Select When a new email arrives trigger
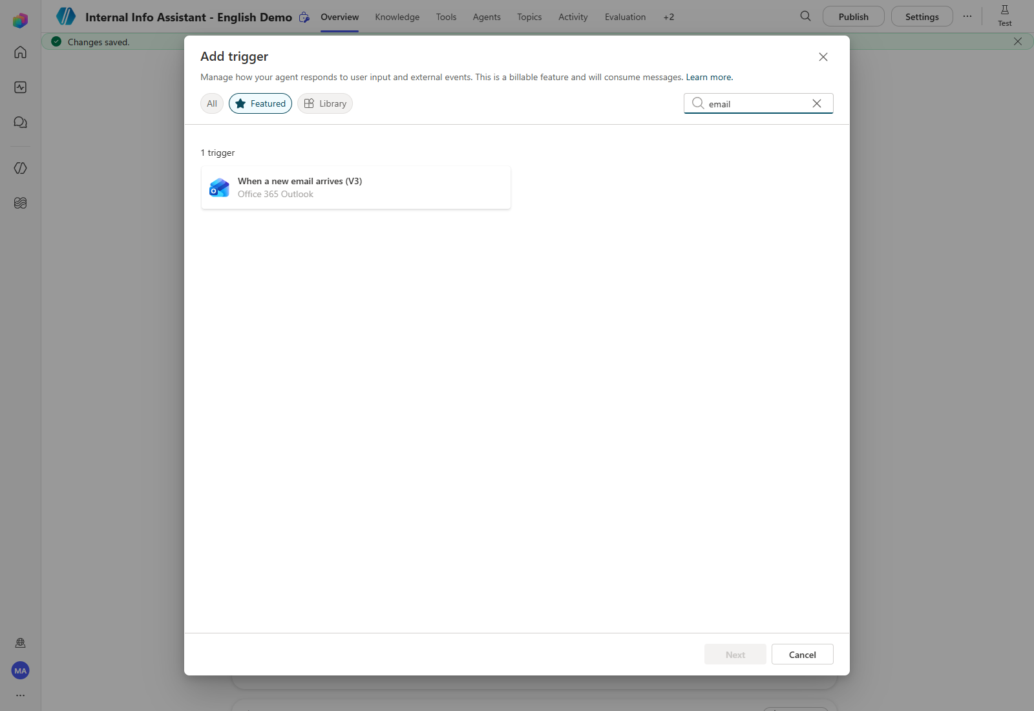Viewport: 1034px width, 711px height. [356, 187]
